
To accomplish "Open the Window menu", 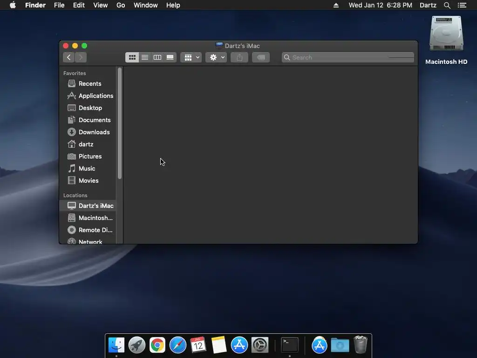I will point(146,5).
